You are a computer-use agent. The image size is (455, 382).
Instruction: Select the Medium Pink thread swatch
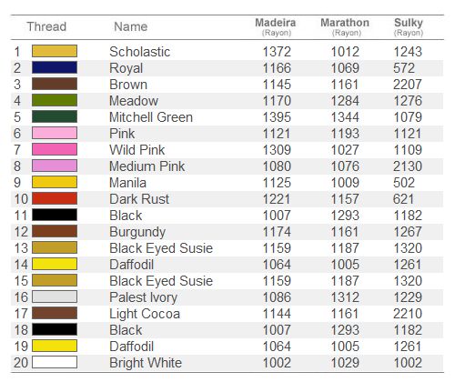tap(55, 166)
